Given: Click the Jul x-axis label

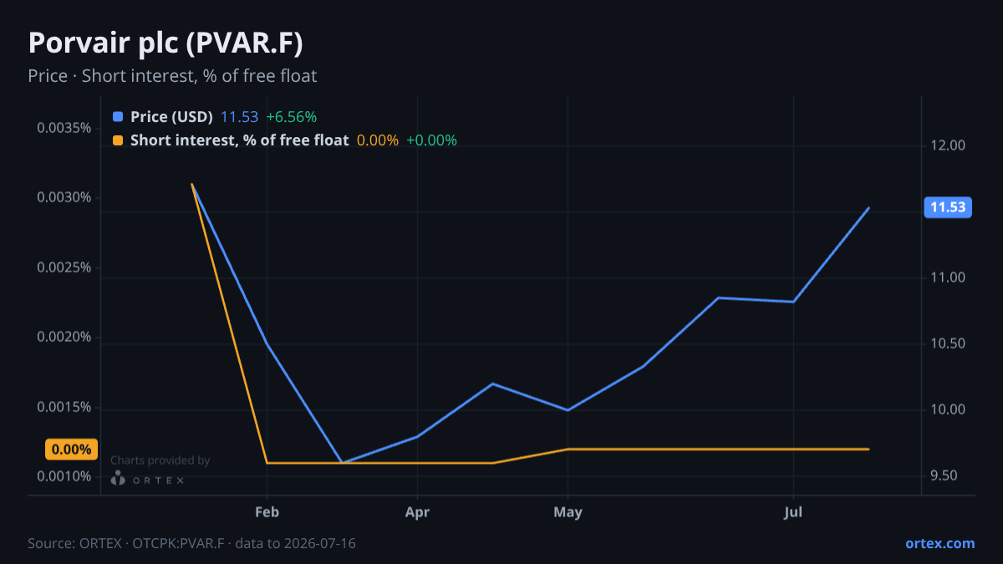Looking at the screenshot, I should click(793, 512).
